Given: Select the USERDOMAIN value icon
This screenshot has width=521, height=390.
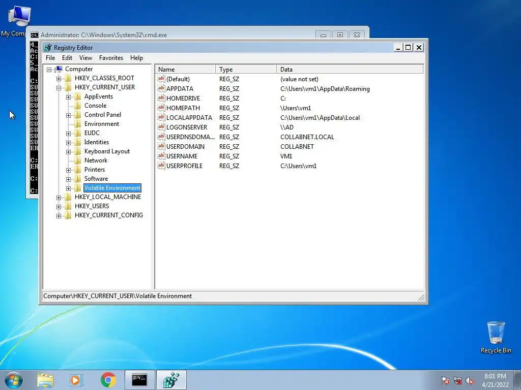Looking at the screenshot, I should (x=161, y=146).
